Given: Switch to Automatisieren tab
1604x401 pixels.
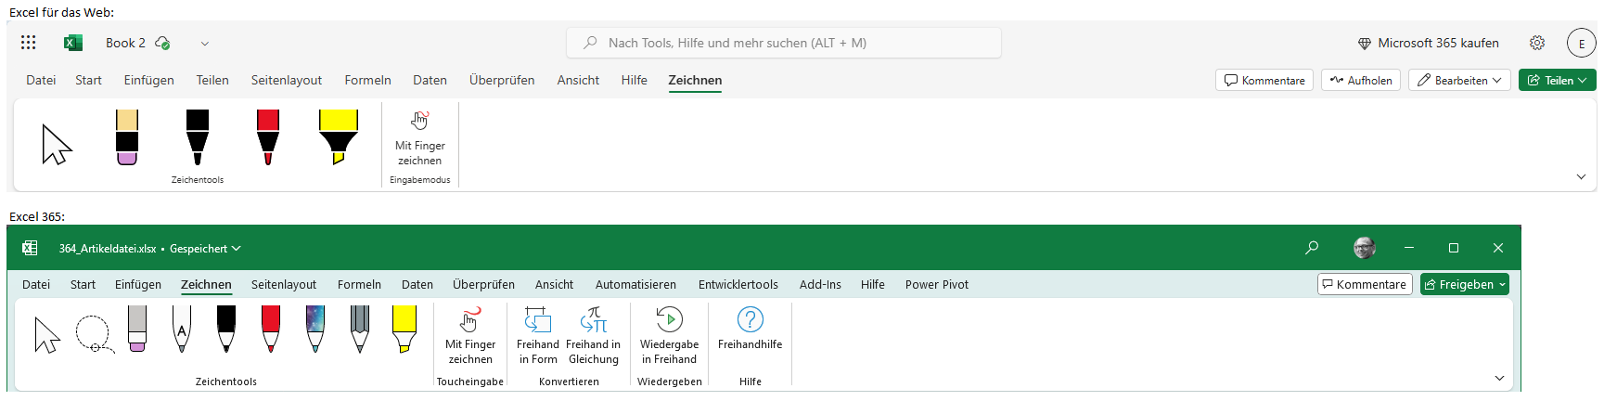Looking at the screenshot, I should [x=635, y=284].
